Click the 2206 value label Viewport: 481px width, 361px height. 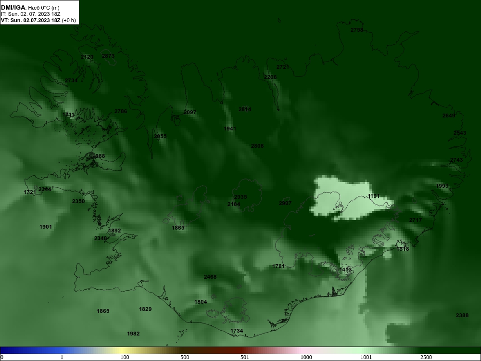click(x=270, y=77)
